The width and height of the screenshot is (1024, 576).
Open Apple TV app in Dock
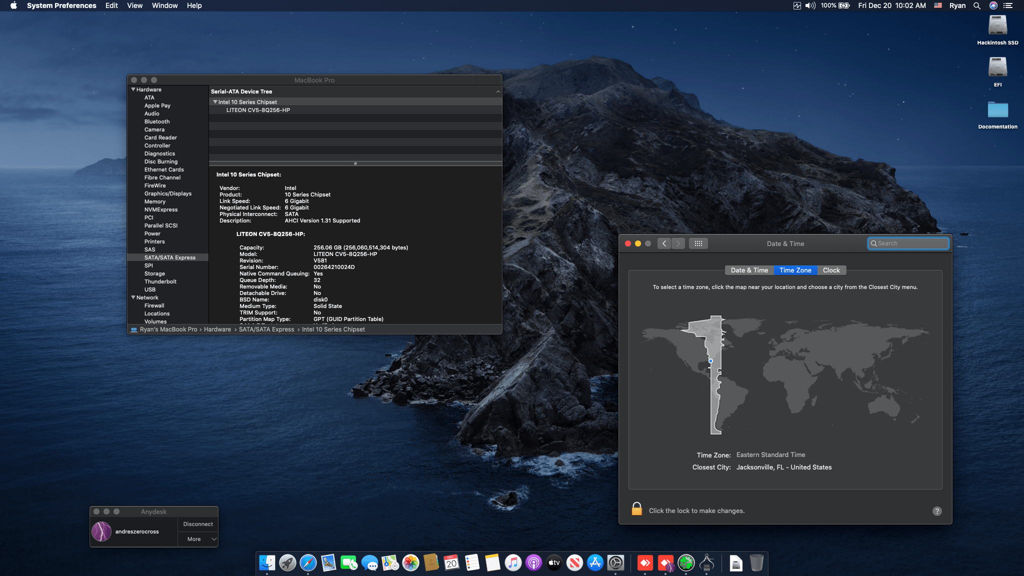tap(554, 563)
